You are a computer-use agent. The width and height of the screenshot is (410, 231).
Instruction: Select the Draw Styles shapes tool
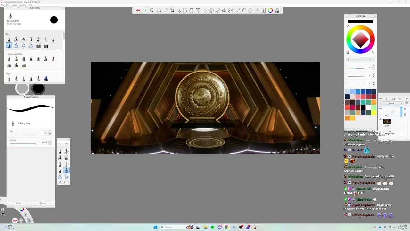pos(250,11)
